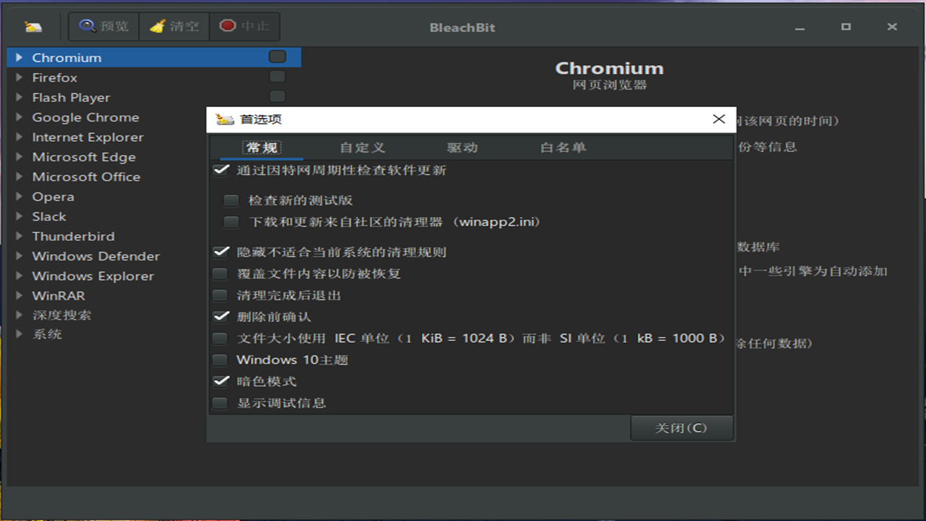Select Windows Defender in cleaner list
Screen dimensions: 926x521
95,256
